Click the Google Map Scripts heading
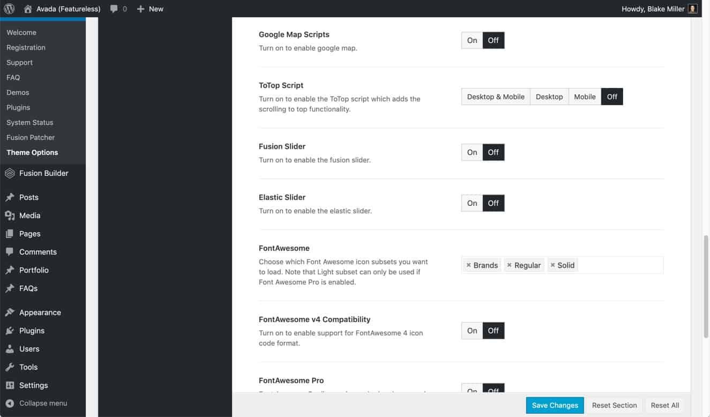The image size is (710, 417). pos(294,34)
